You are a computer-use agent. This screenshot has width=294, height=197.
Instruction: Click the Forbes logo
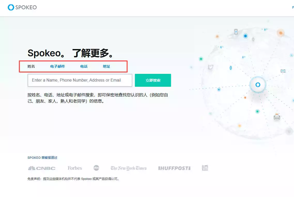pos(75,168)
